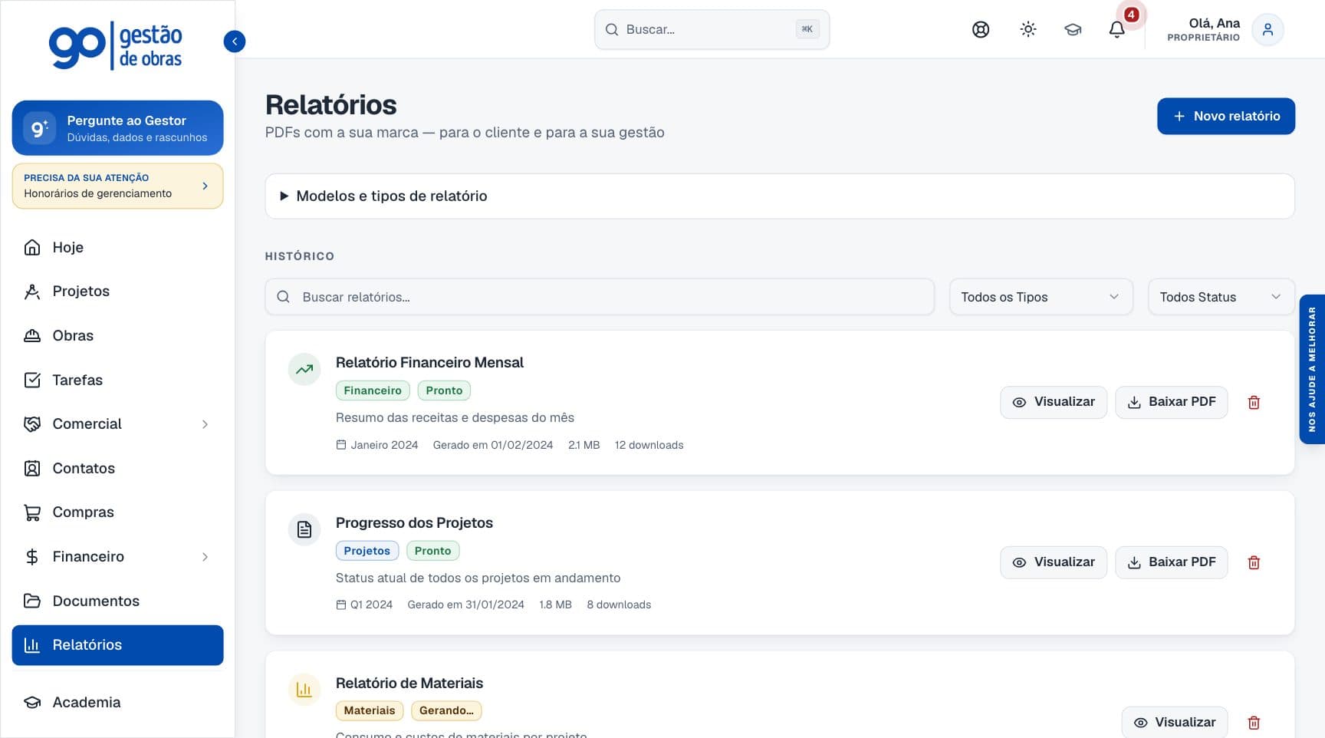Click the Financeiro tag on first report

point(373,390)
